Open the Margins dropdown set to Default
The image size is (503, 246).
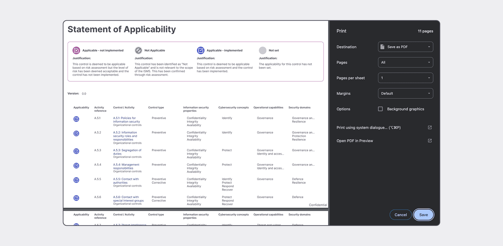(x=405, y=93)
